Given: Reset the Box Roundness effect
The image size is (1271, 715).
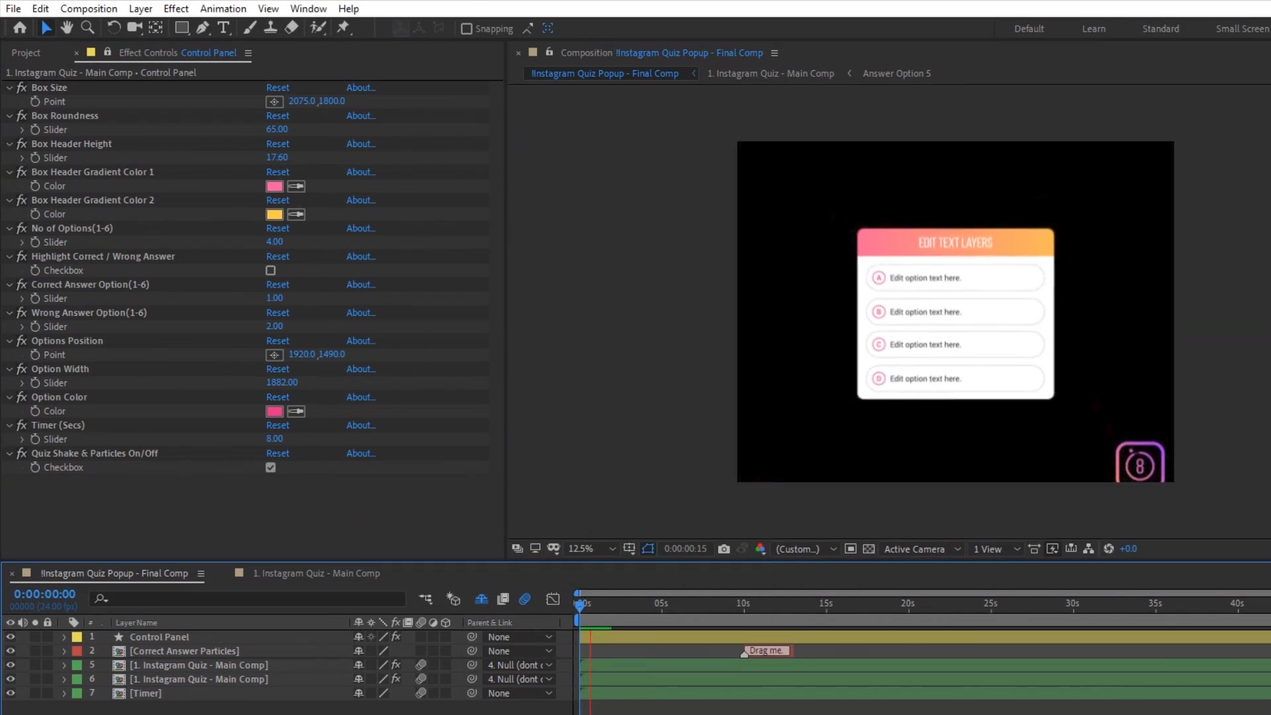Looking at the screenshot, I should coord(277,116).
